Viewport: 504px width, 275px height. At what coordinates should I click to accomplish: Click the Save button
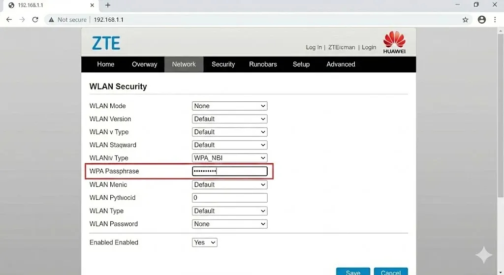click(x=353, y=272)
